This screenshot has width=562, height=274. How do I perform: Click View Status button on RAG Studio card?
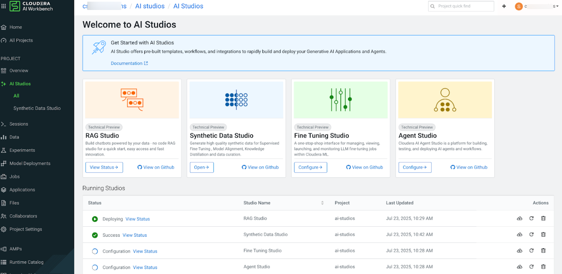(x=104, y=167)
